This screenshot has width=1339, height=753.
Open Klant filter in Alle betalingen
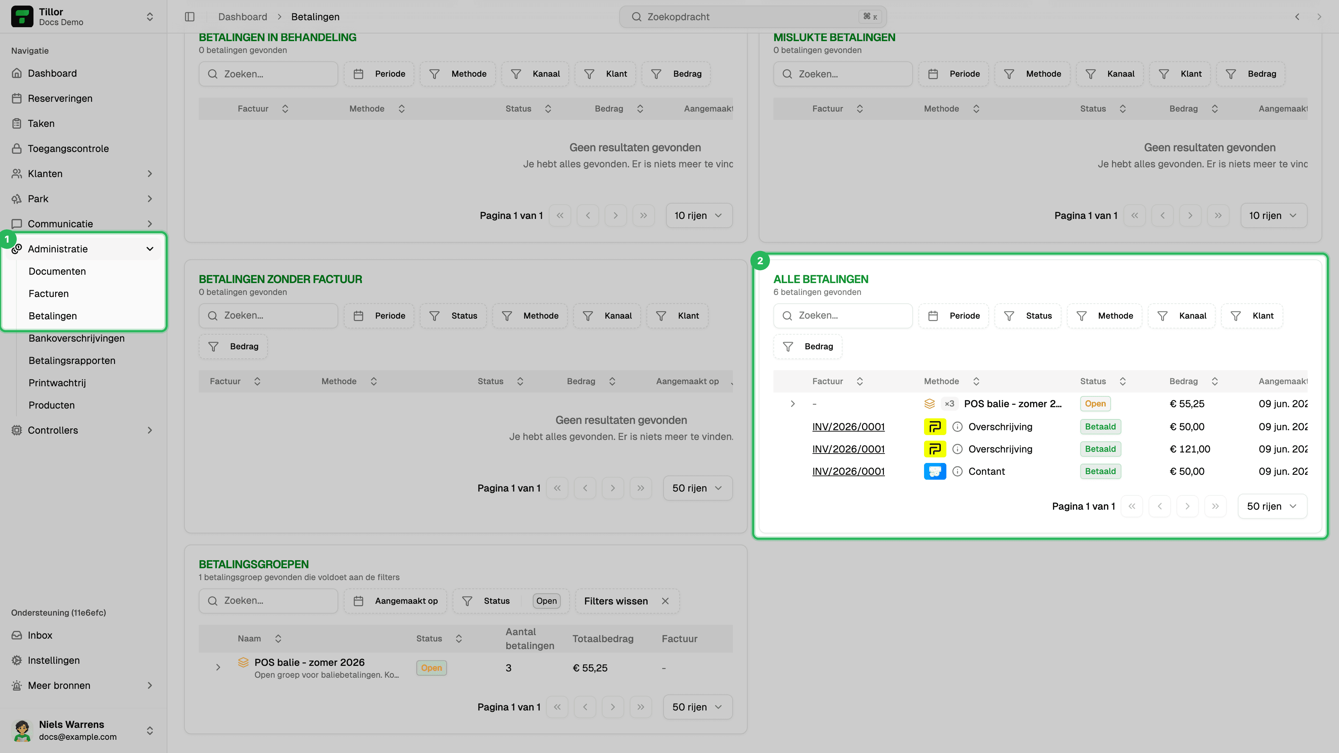point(1252,316)
